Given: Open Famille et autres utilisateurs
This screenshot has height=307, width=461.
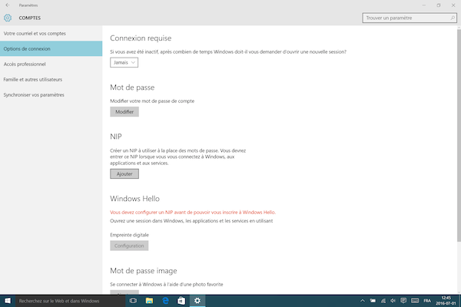Looking at the screenshot, I should [x=51, y=79].
